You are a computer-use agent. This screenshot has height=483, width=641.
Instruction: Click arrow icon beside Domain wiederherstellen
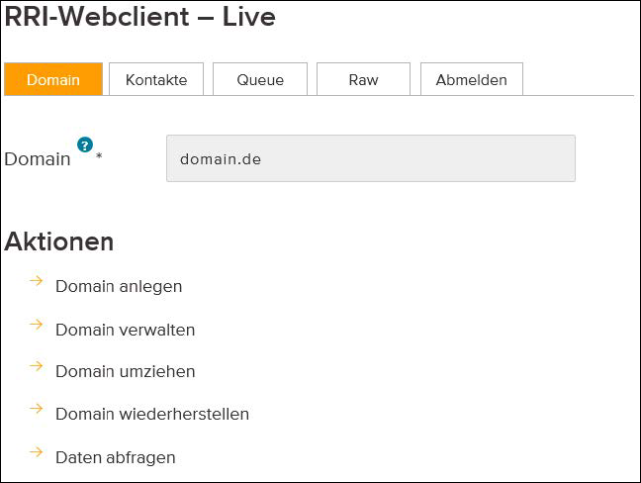tap(37, 408)
